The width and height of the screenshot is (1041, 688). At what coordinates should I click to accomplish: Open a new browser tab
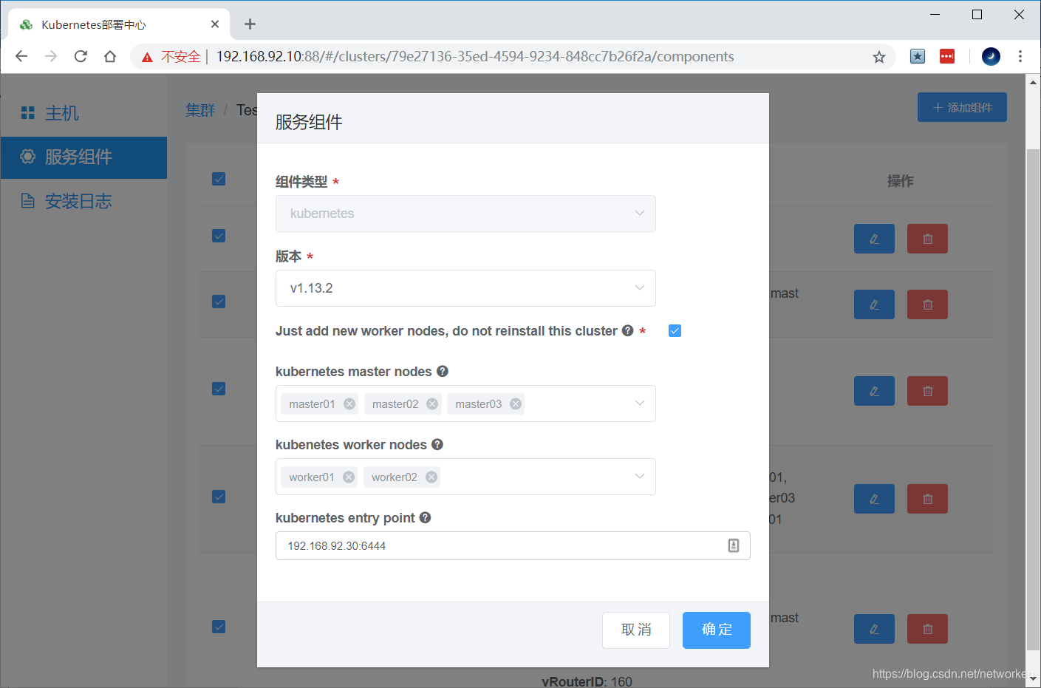250,24
